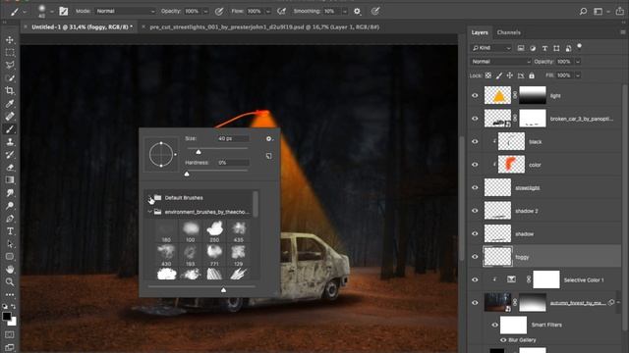Select the Path Selection tool
629x353 pixels.
tap(10, 244)
